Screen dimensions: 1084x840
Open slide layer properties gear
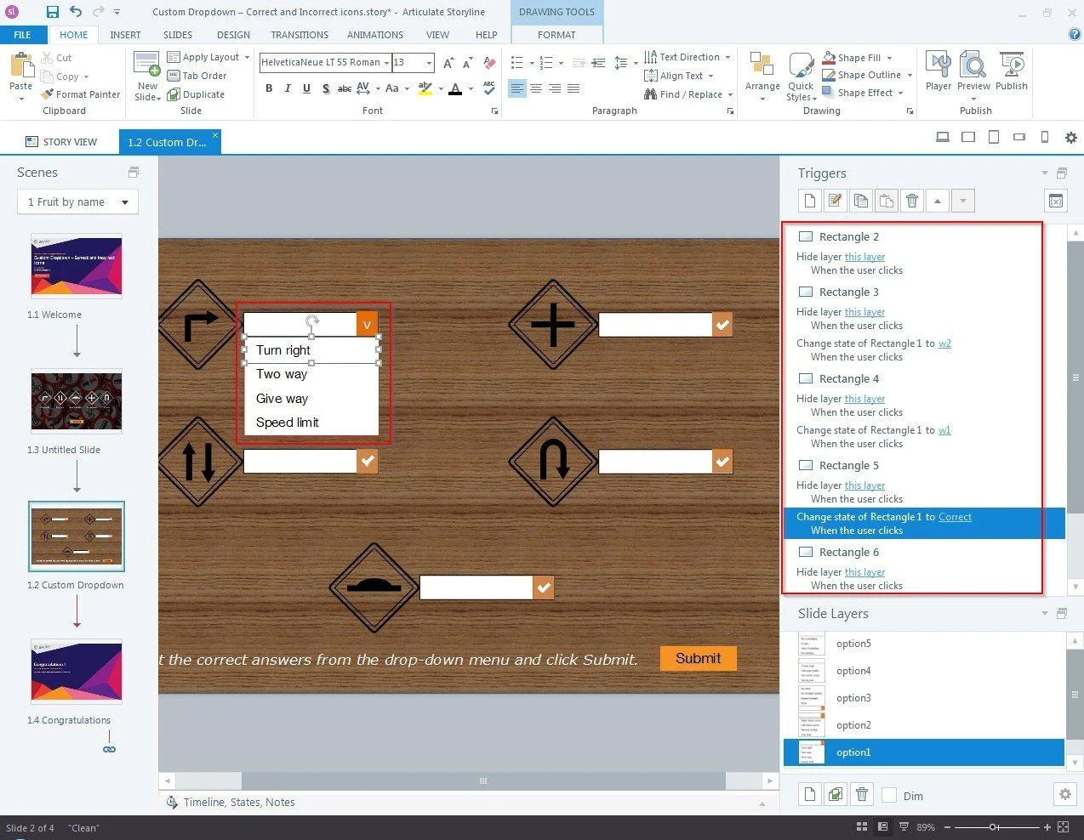[1064, 794]
